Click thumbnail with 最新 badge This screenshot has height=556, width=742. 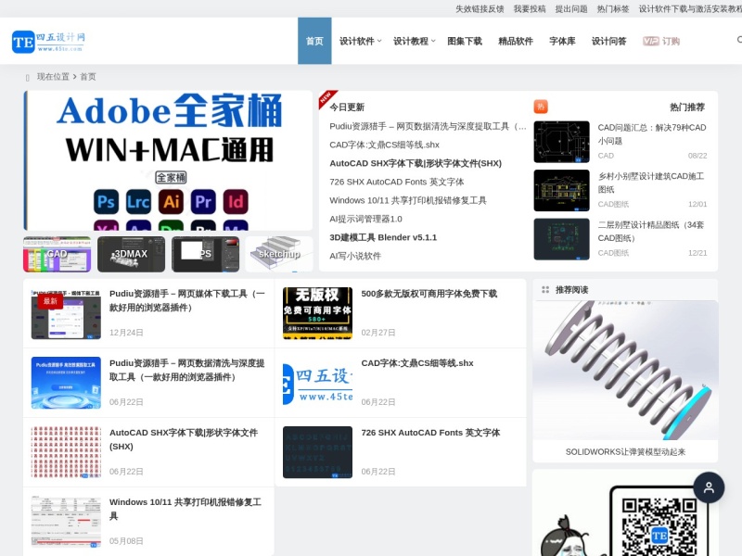[x=66, y=313]
